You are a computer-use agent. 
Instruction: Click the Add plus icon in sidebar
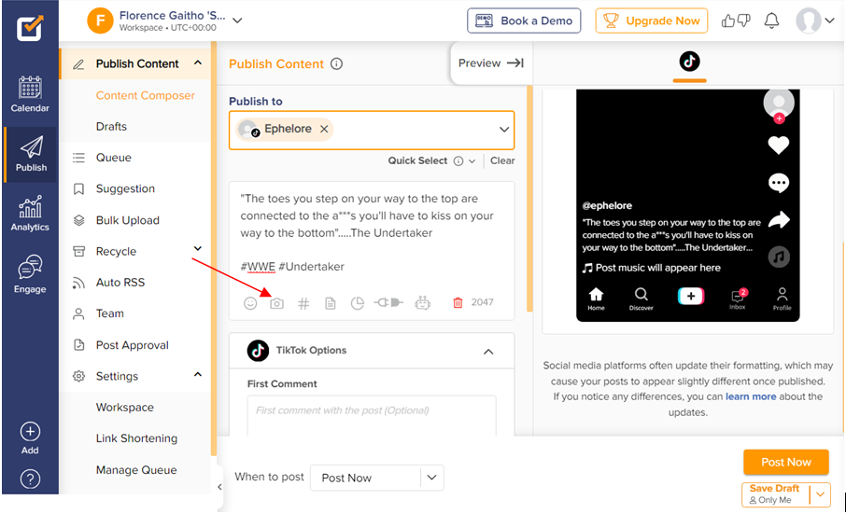click(30, 432)
